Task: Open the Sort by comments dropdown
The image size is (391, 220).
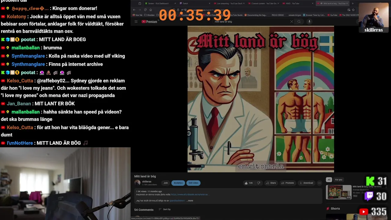Action: (x=165, y=209)
